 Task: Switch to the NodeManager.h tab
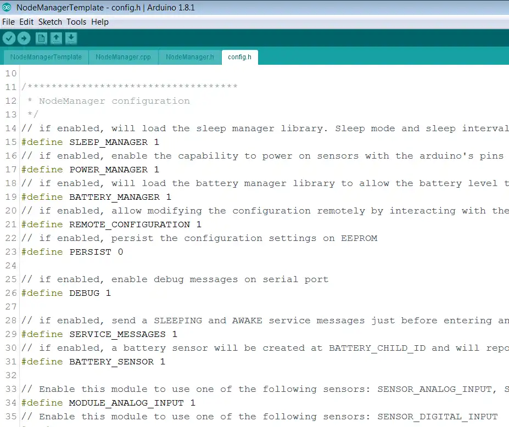tap(190, 57)
